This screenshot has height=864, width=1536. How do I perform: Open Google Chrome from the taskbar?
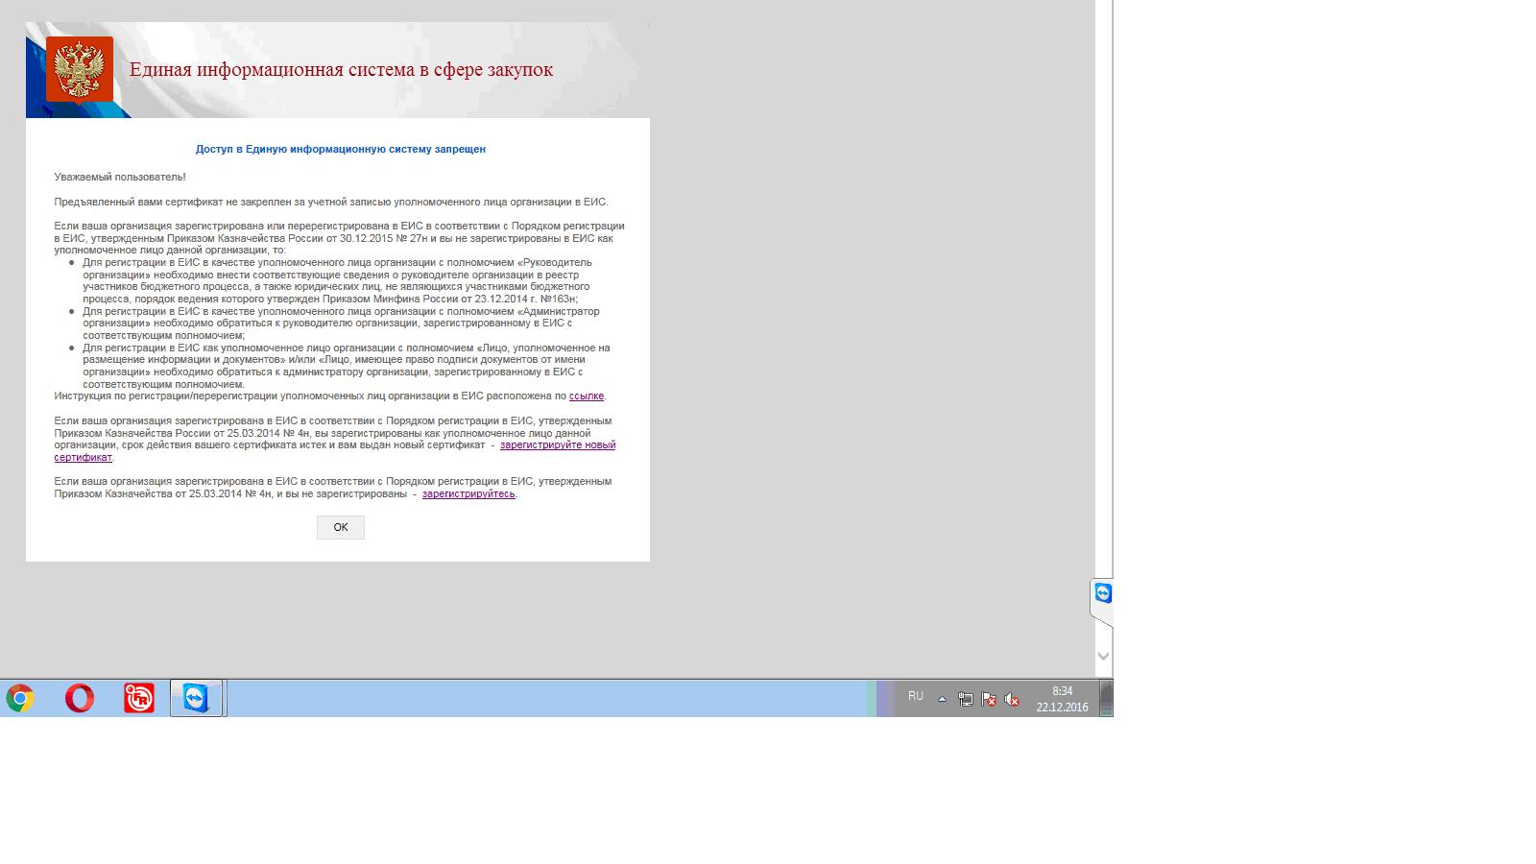(20, 698)
